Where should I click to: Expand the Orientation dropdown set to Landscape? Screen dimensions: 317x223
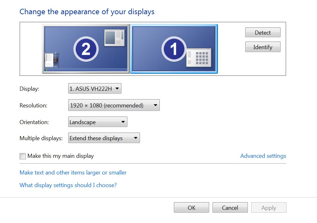point(97,122)
